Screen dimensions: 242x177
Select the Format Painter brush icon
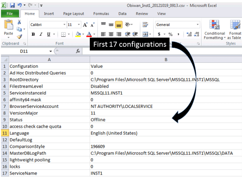tap(20, 37)
